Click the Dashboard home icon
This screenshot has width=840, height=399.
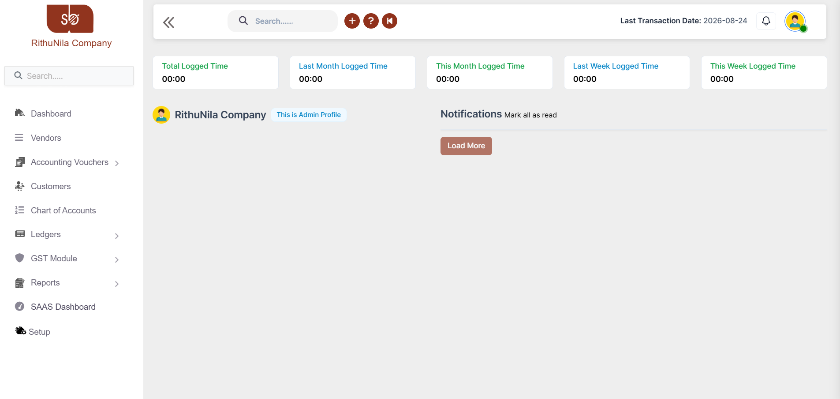tap(19, 113)
